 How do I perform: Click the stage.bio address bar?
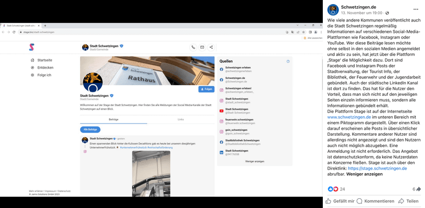(x=152, y=32)
